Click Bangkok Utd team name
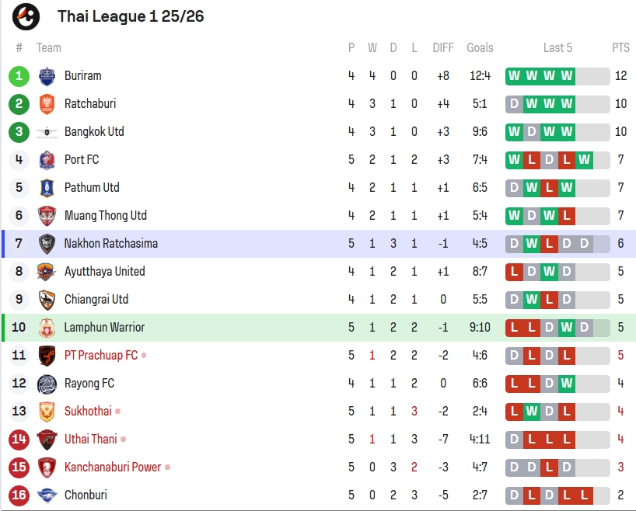636x511 pixels. pyautogui.click(x=94, y=132)
